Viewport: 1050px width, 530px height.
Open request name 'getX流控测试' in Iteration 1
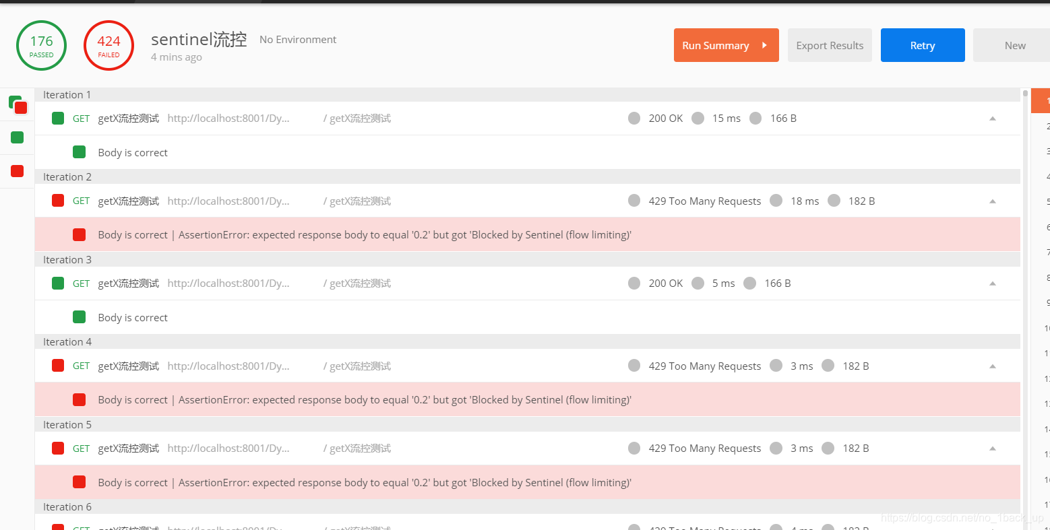pyautogui.click(x=129, y=119)
